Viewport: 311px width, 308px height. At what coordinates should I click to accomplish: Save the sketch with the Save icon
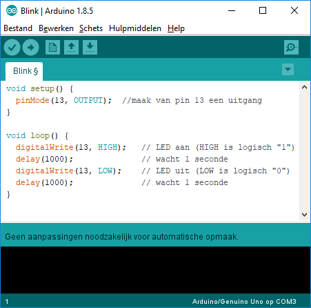pos(90,48)
